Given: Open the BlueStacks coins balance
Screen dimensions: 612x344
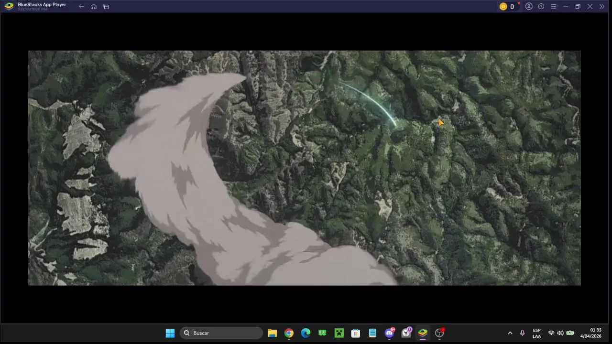Looking at the screenshot, I should [507, 7].
